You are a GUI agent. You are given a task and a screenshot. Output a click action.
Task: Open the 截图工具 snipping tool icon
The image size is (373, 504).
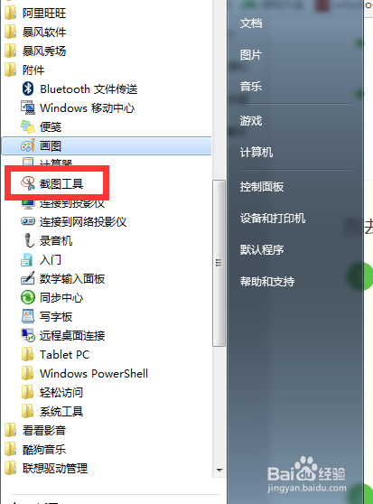28,183
